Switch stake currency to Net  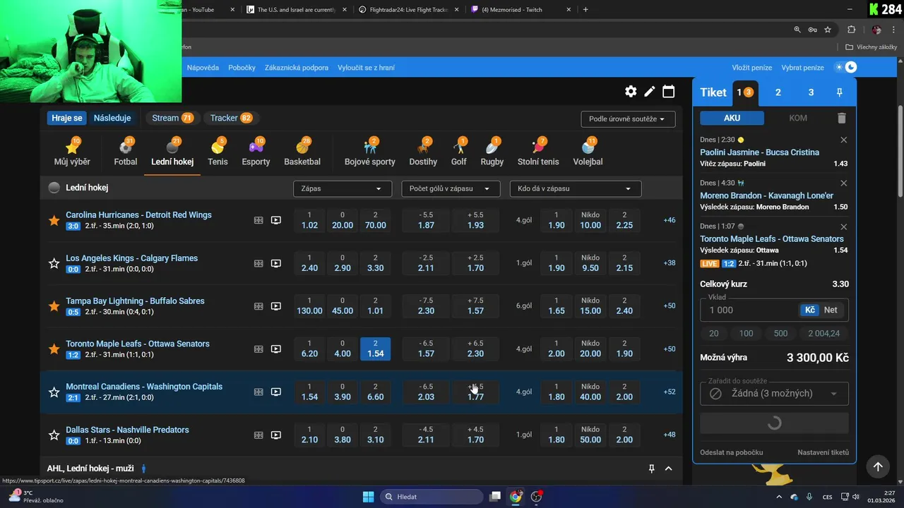pos(831,310)
